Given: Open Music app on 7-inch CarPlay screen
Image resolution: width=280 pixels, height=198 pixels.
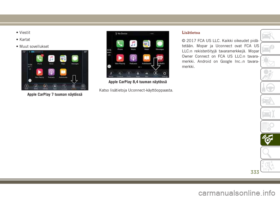Looking at the screenshot, I should 51,58.
